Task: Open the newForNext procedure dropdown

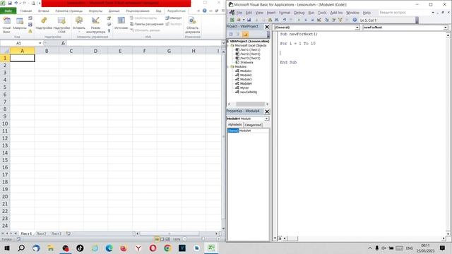Action: click(x=446, y=28)
